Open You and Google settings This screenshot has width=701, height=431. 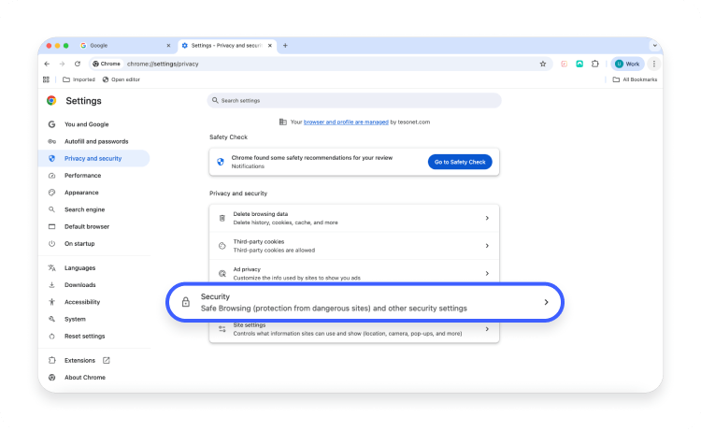click(87, 124)
